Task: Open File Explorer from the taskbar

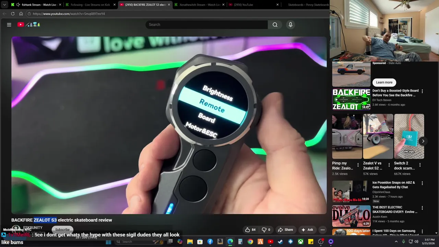Action: 190,242
